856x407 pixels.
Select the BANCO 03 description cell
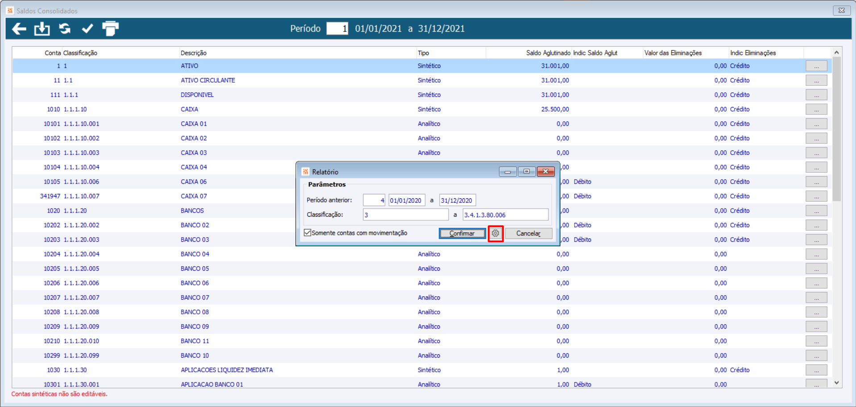(x=195, y=240)
